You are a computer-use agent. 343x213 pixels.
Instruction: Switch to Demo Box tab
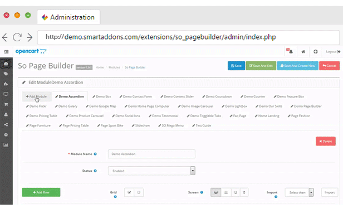tap(102, 96)
